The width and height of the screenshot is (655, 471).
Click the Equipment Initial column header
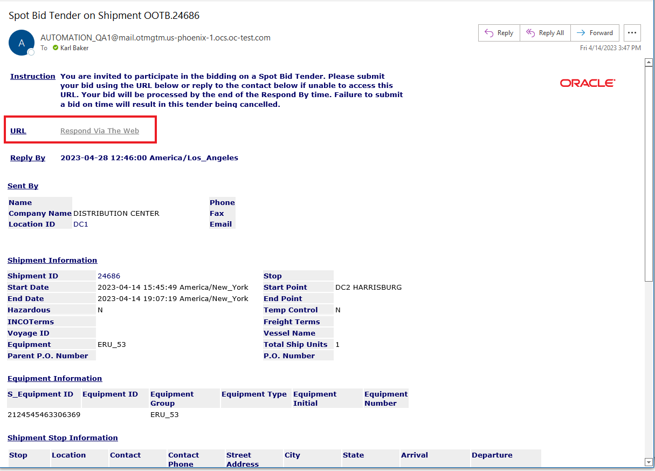[x=327, y=398]
